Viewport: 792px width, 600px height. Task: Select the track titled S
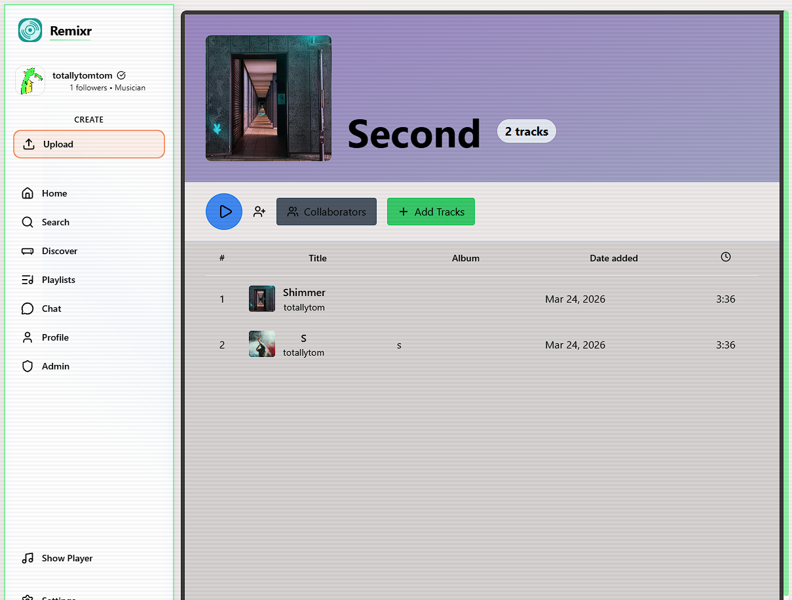click(x=303, y=339)
